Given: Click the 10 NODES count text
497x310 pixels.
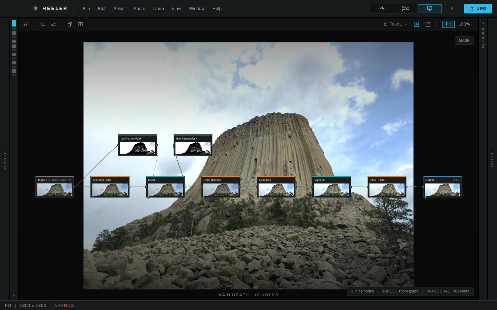Looking at the screenshot, I should [x=266, y=295].
